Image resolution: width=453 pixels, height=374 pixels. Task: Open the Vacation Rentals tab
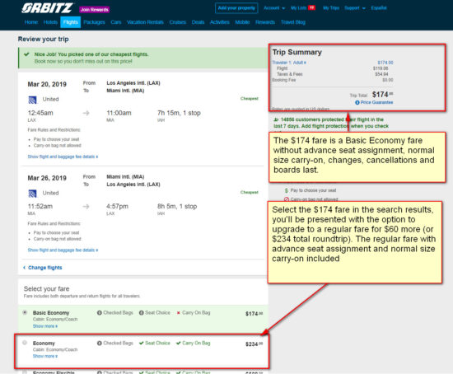145,22
